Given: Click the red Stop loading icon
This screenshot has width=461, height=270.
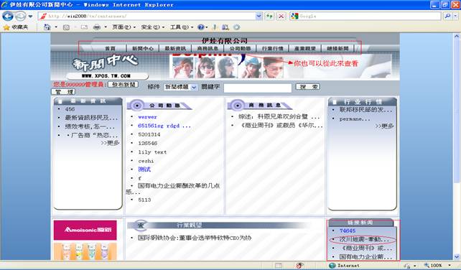Looking at the screenshot, I should coord(281,17).
